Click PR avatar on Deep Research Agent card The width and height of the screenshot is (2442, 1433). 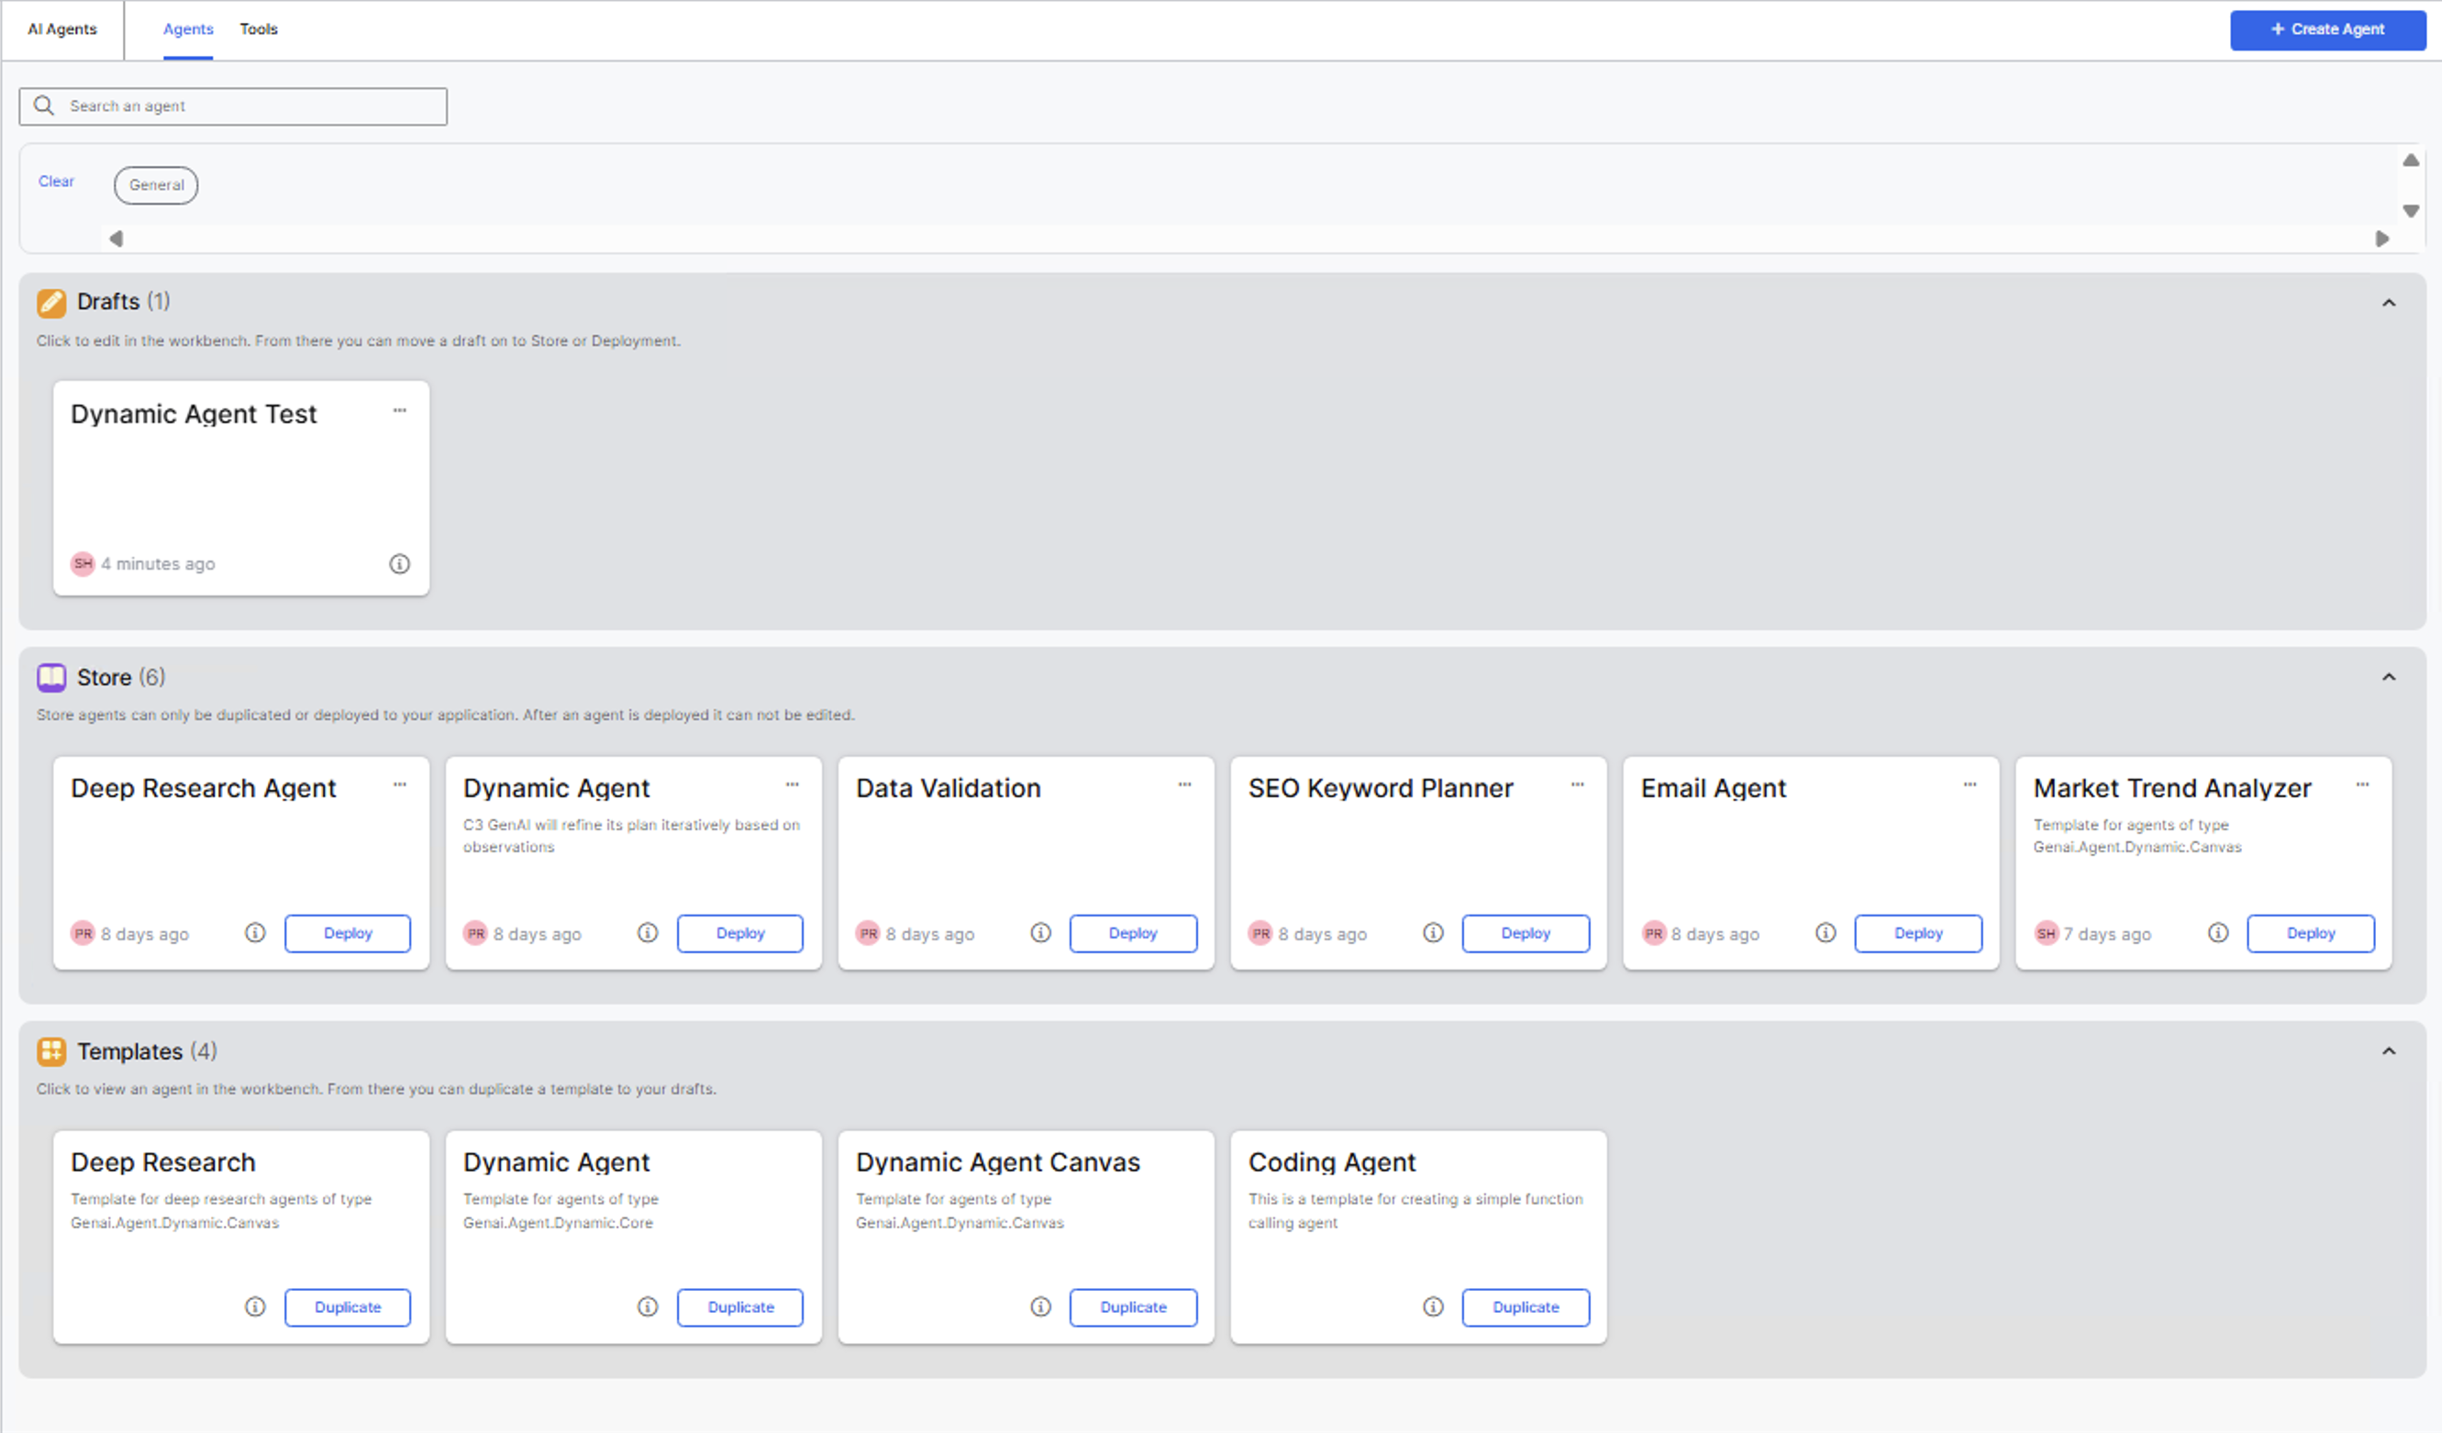(83, 934)
